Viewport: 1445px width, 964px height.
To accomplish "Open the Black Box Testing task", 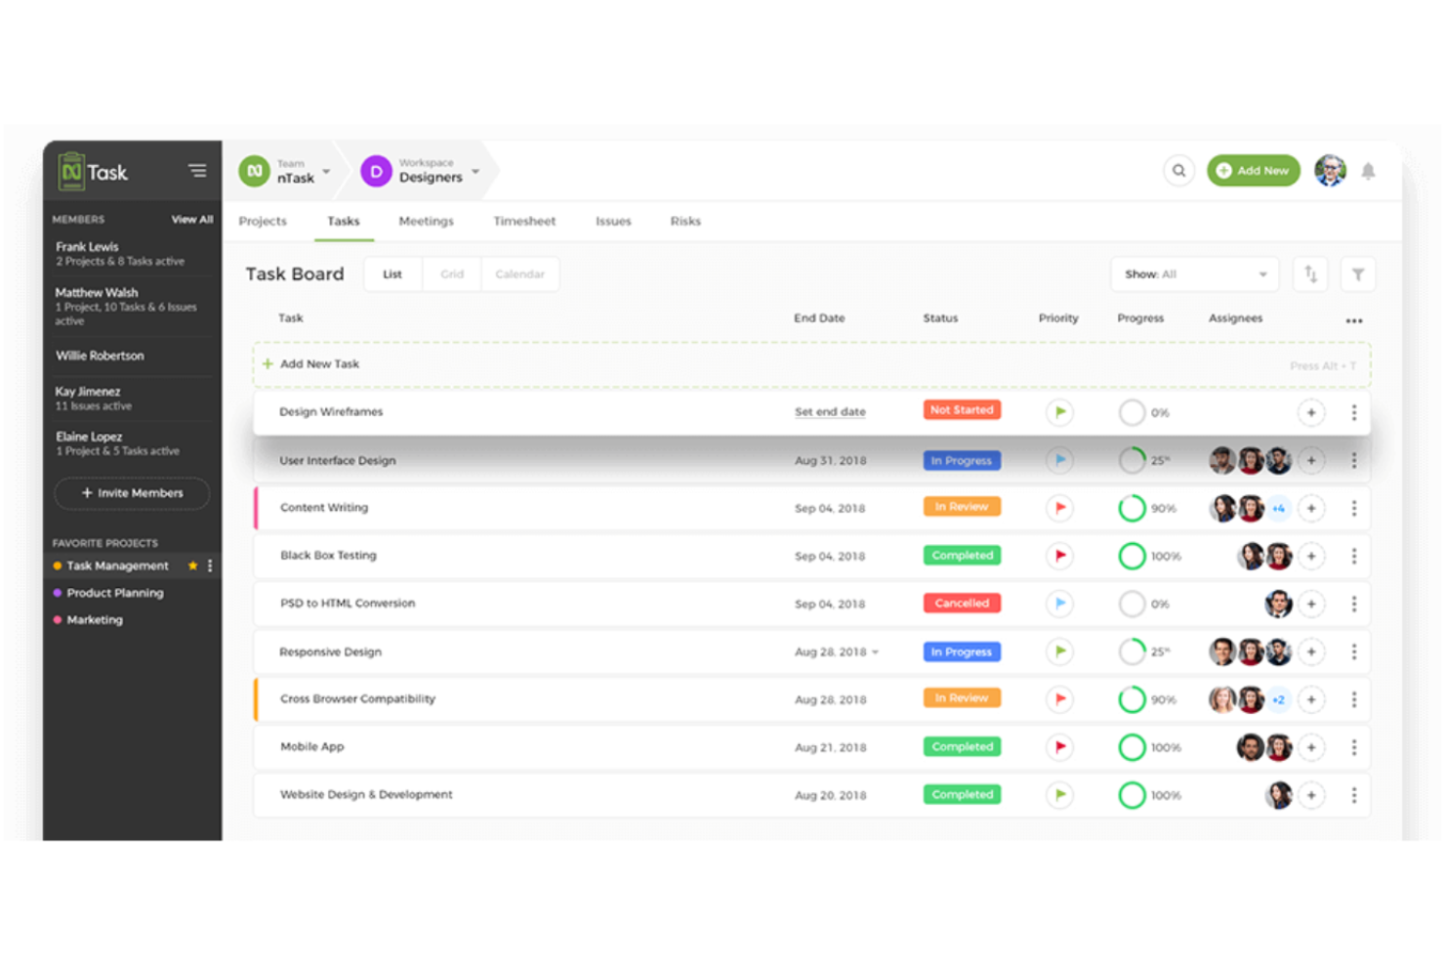I will coord(328,556).
